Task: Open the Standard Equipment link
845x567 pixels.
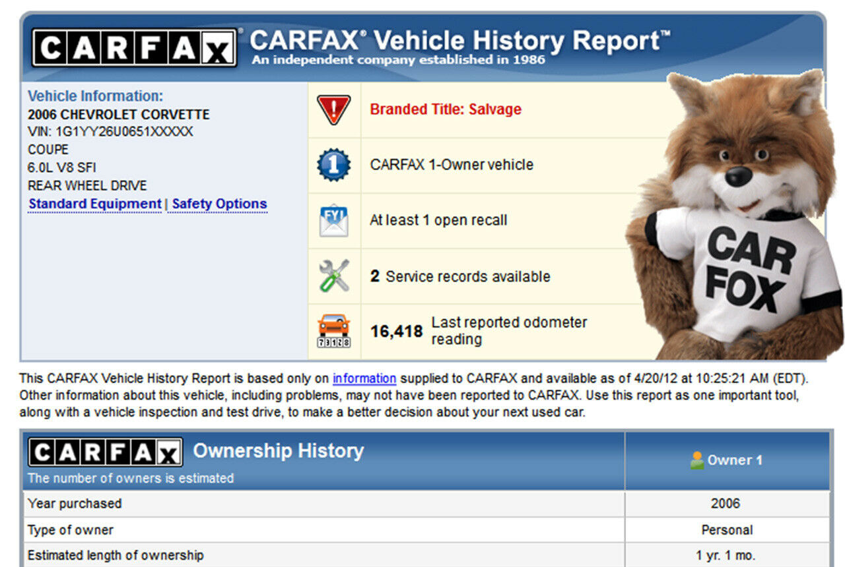Action: click(x=95, y=204)
